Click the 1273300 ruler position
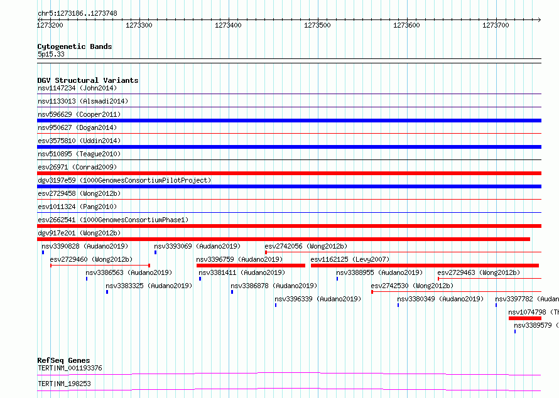This screenshot has height=398, width=559. (139, 25)
